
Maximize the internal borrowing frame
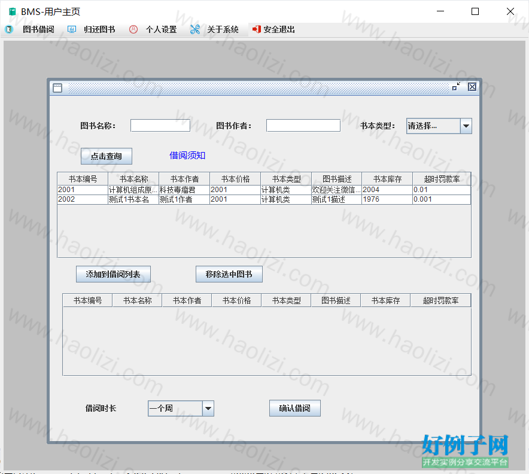tap(456, 87)
